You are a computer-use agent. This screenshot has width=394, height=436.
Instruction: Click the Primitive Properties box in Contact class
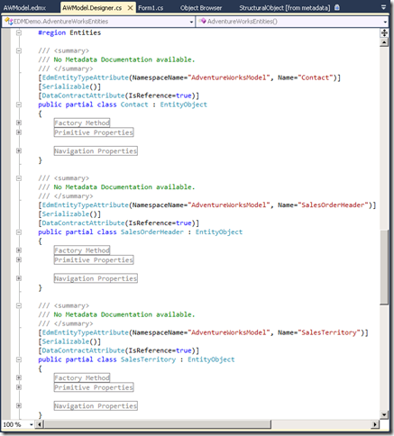(x=94, y=132)
